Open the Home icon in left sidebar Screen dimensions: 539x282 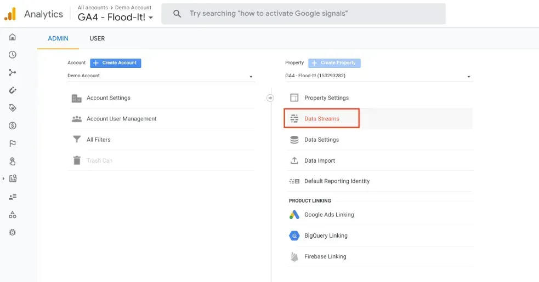pos(13,37)
